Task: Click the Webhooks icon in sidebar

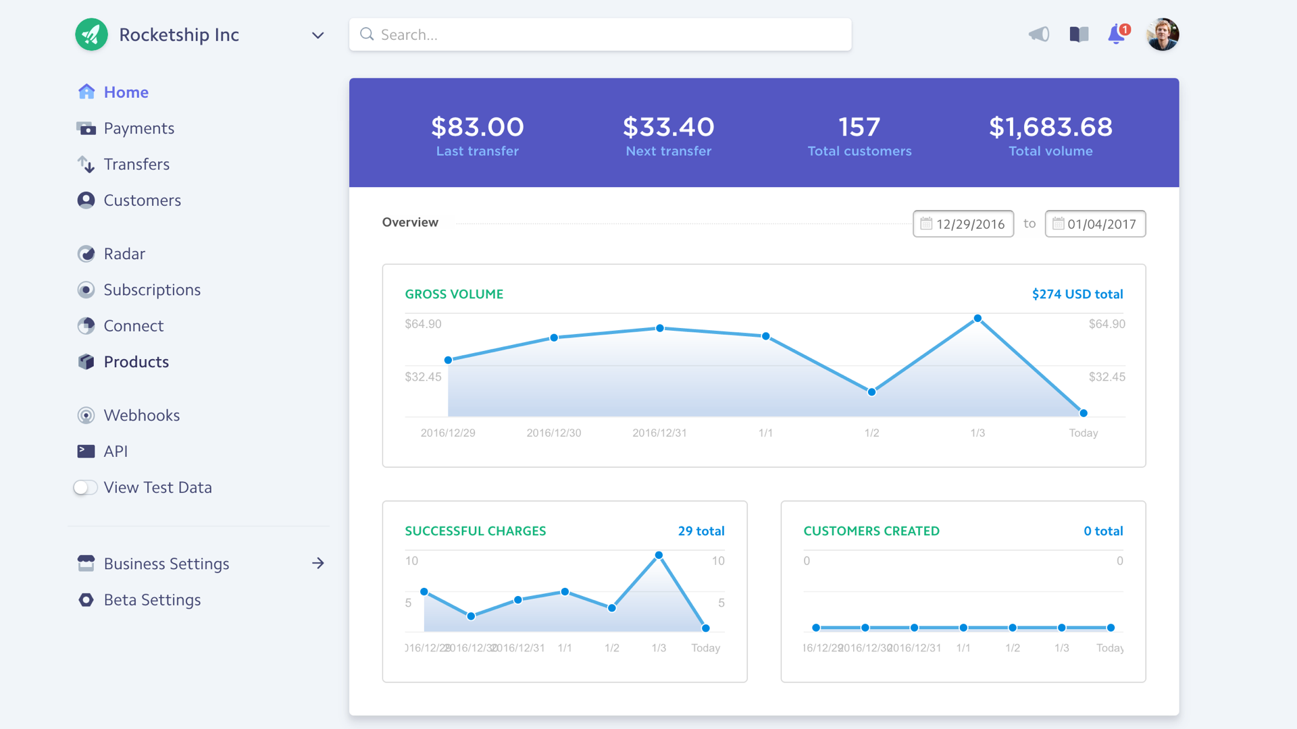Action: (86, 415)
